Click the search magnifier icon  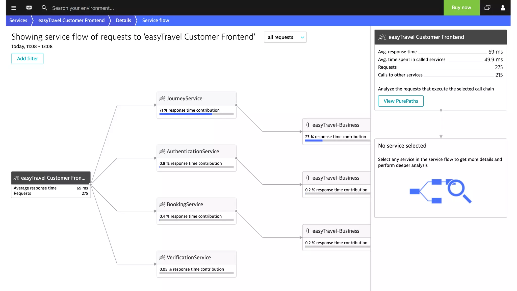pyautogui.click(x=44, y=8)
